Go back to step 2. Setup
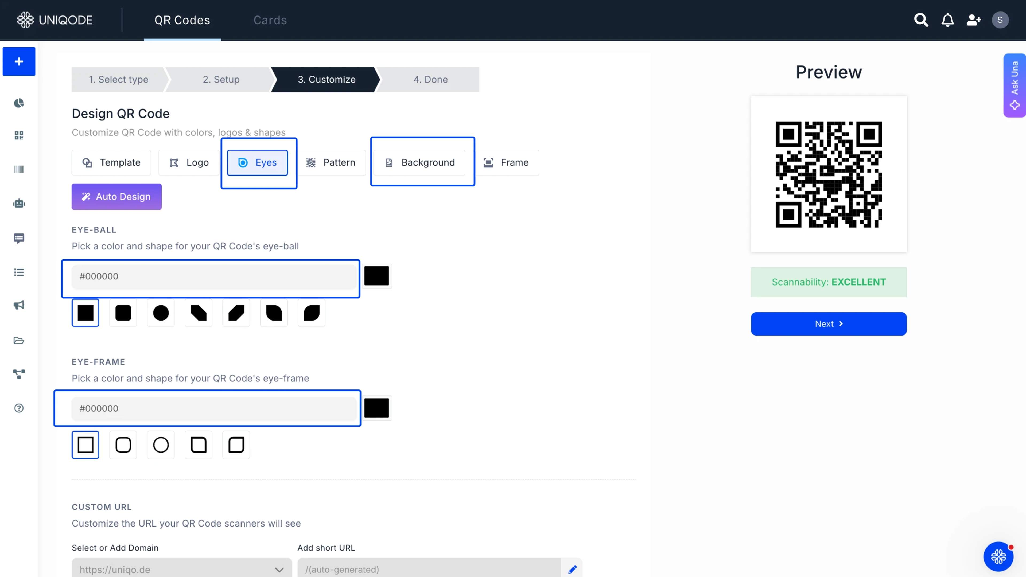The width and height of the screenshot is (1026, 577). [x=221, y=80]
